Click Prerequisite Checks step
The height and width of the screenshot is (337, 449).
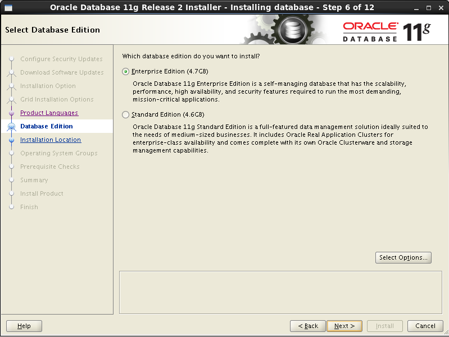tap(50, 167)
